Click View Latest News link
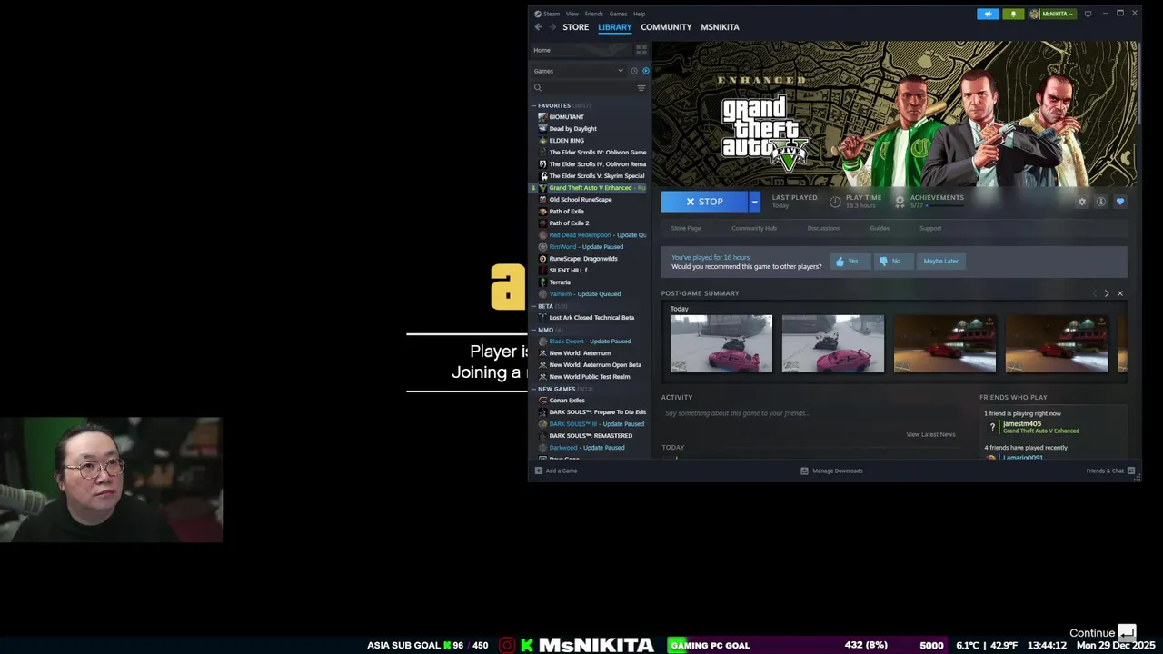Screen dimensions: 1163x654 [x=930, y=434]
